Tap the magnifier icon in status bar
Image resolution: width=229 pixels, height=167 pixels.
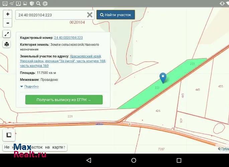point(38,4)
